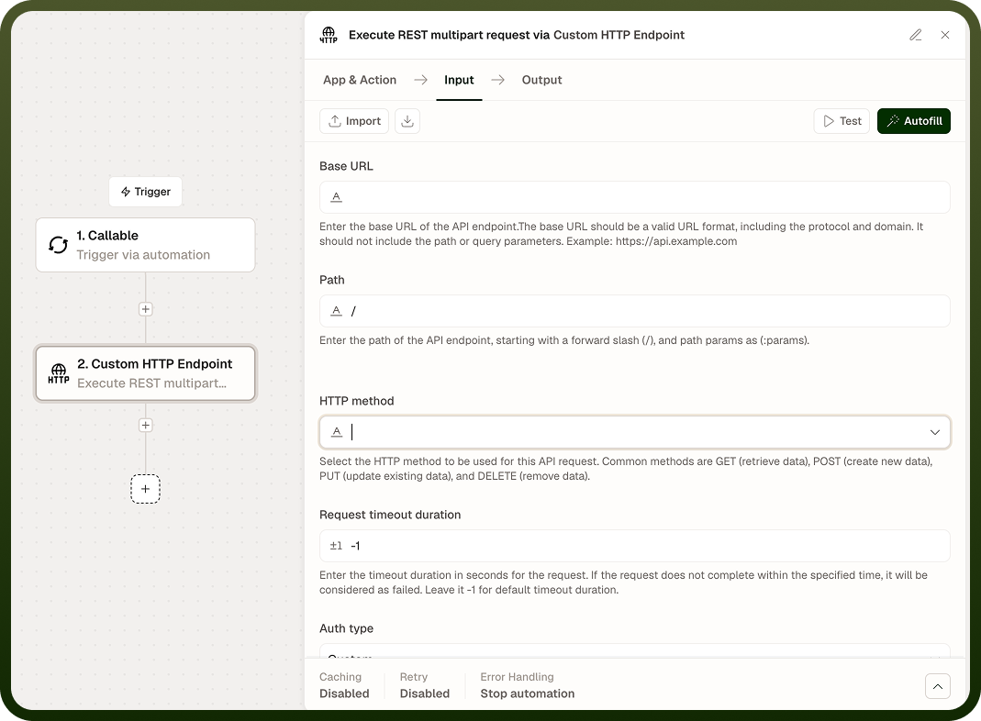
Task: Select the Trigger label on the canvas
Action: click(x=145, y=192)
